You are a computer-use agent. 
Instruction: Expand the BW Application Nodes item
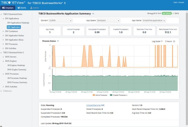[3, 36]
